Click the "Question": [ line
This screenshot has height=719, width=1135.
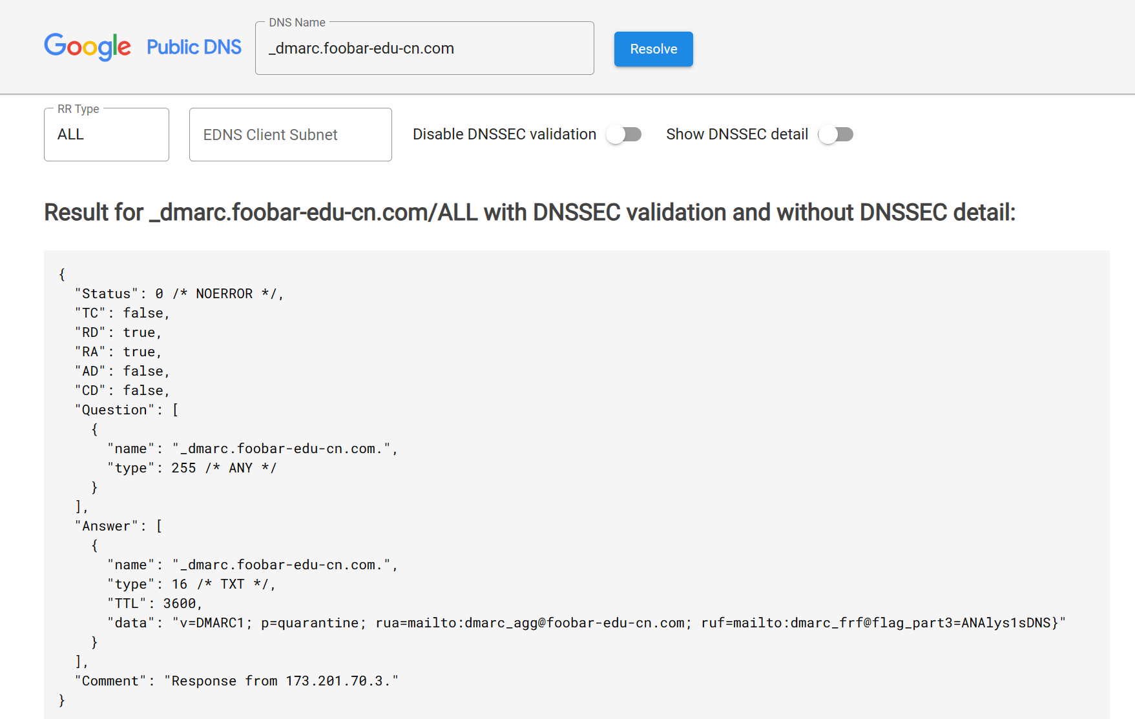(x=127, y=410)
